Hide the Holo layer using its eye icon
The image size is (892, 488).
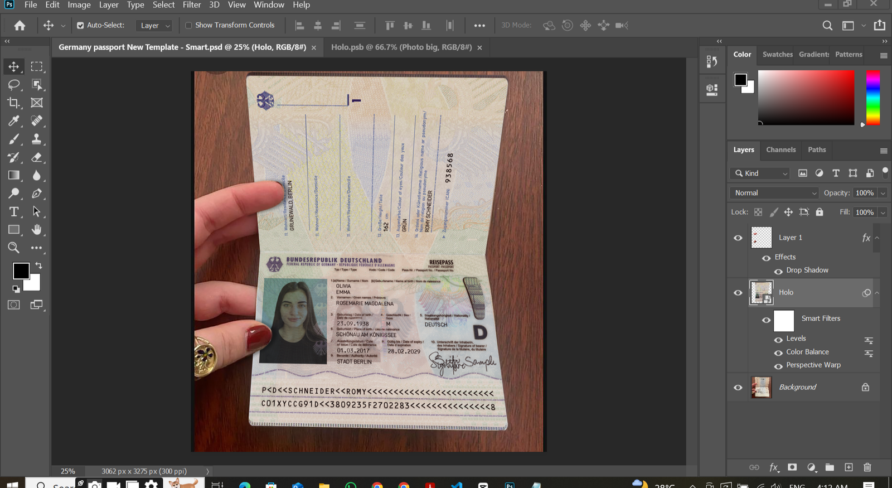click(x=738, y=293)
